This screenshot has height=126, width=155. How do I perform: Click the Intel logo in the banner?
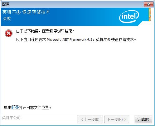point(129,17)
